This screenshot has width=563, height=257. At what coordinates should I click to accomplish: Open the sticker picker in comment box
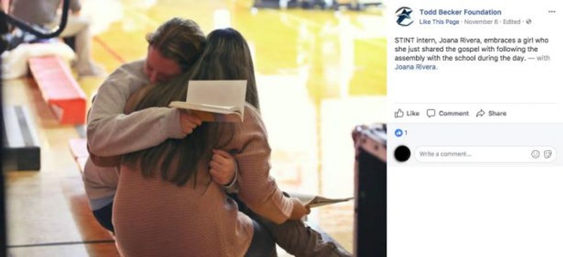pyautogui.click(x=547, y=154)
